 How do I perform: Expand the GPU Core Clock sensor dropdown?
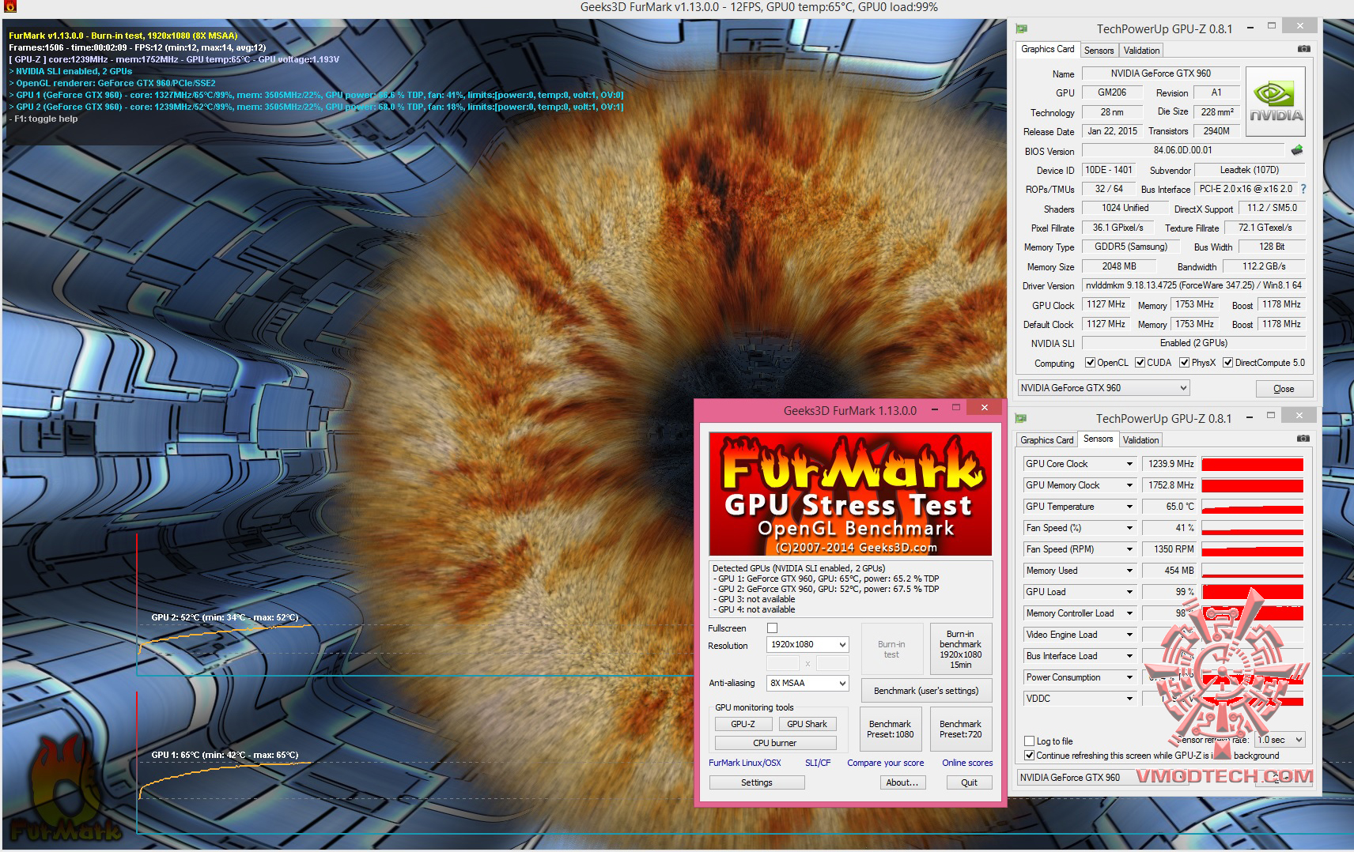pyautogui.click(x=1129, y=464)
